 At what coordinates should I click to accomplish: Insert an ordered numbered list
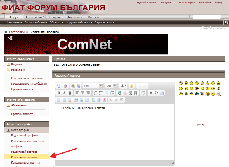(x=95, y=93)
